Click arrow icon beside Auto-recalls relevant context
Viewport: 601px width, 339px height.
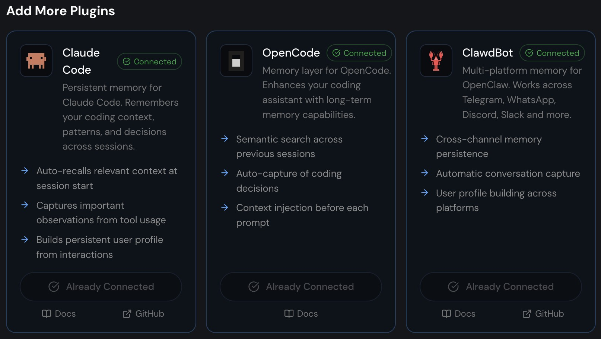[25, 171]
